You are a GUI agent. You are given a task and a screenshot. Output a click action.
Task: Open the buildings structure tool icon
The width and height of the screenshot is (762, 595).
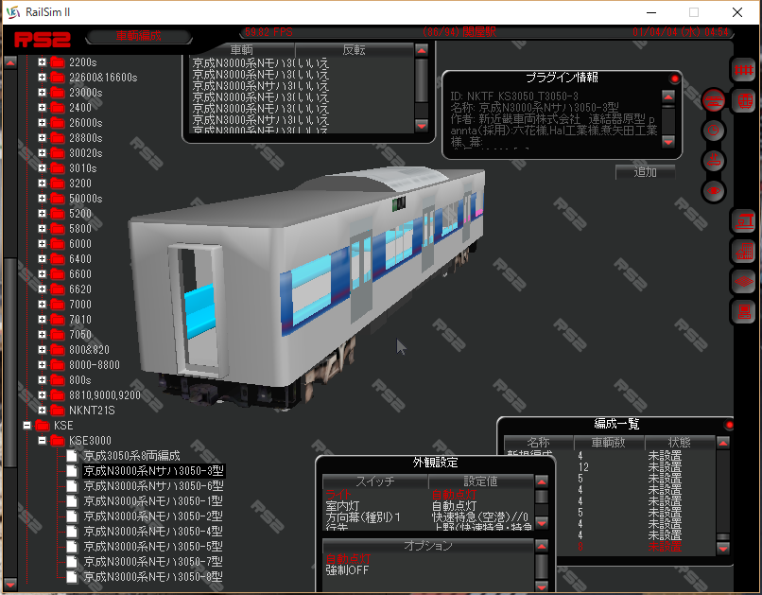pyautogui.click(x=743, y=252)
